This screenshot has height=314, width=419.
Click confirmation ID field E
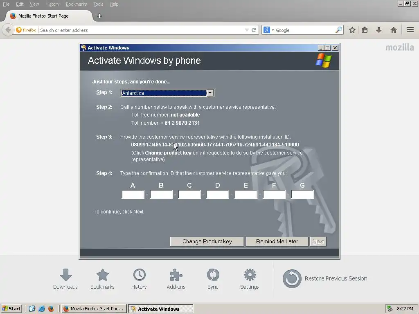point(246,194)
